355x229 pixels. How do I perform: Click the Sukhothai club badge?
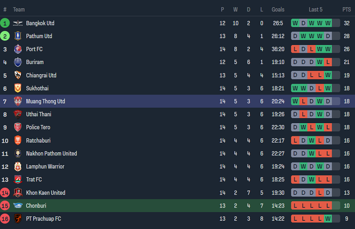pos(18,89)
